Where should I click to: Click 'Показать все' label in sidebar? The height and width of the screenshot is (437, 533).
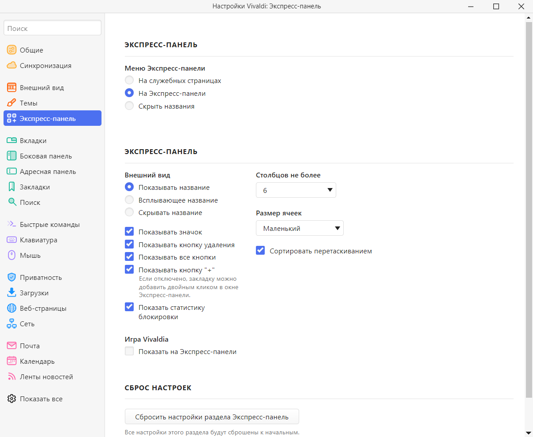click(41, 399)
